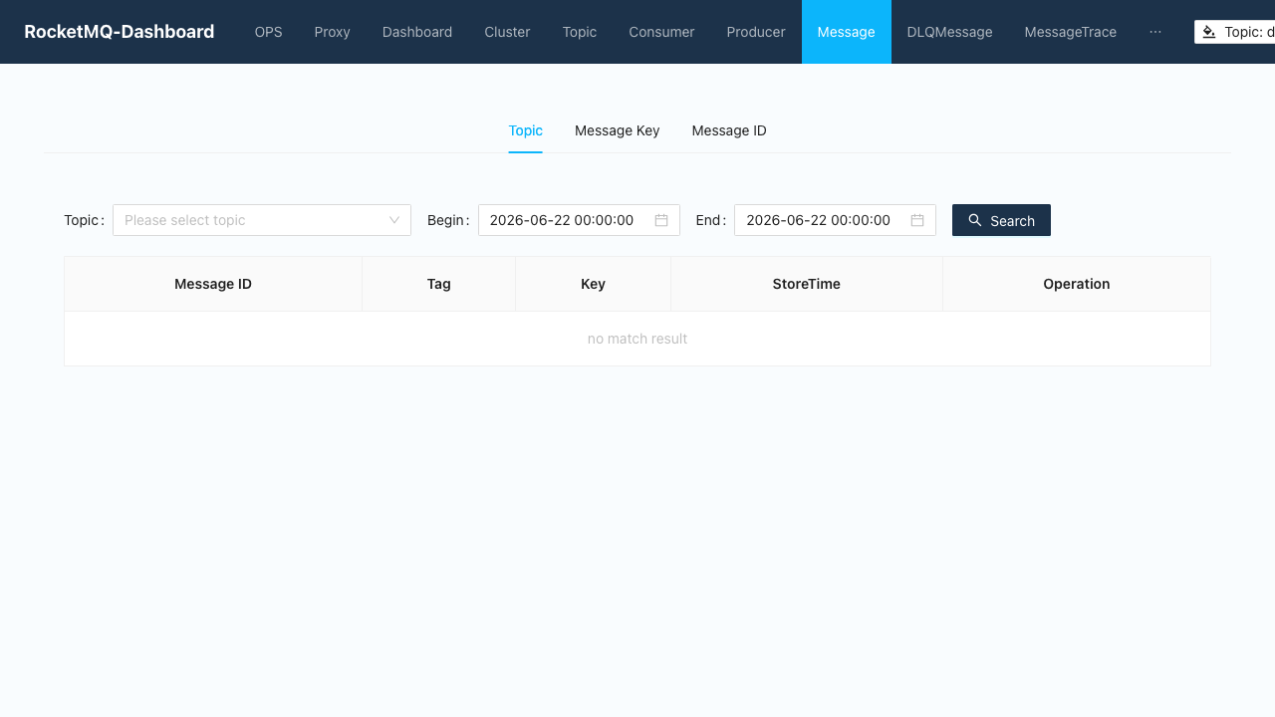Expand the topic select dropdown arrow
Screen dimensions: 1275x717
pyautogui.click(x=394, y=220)
